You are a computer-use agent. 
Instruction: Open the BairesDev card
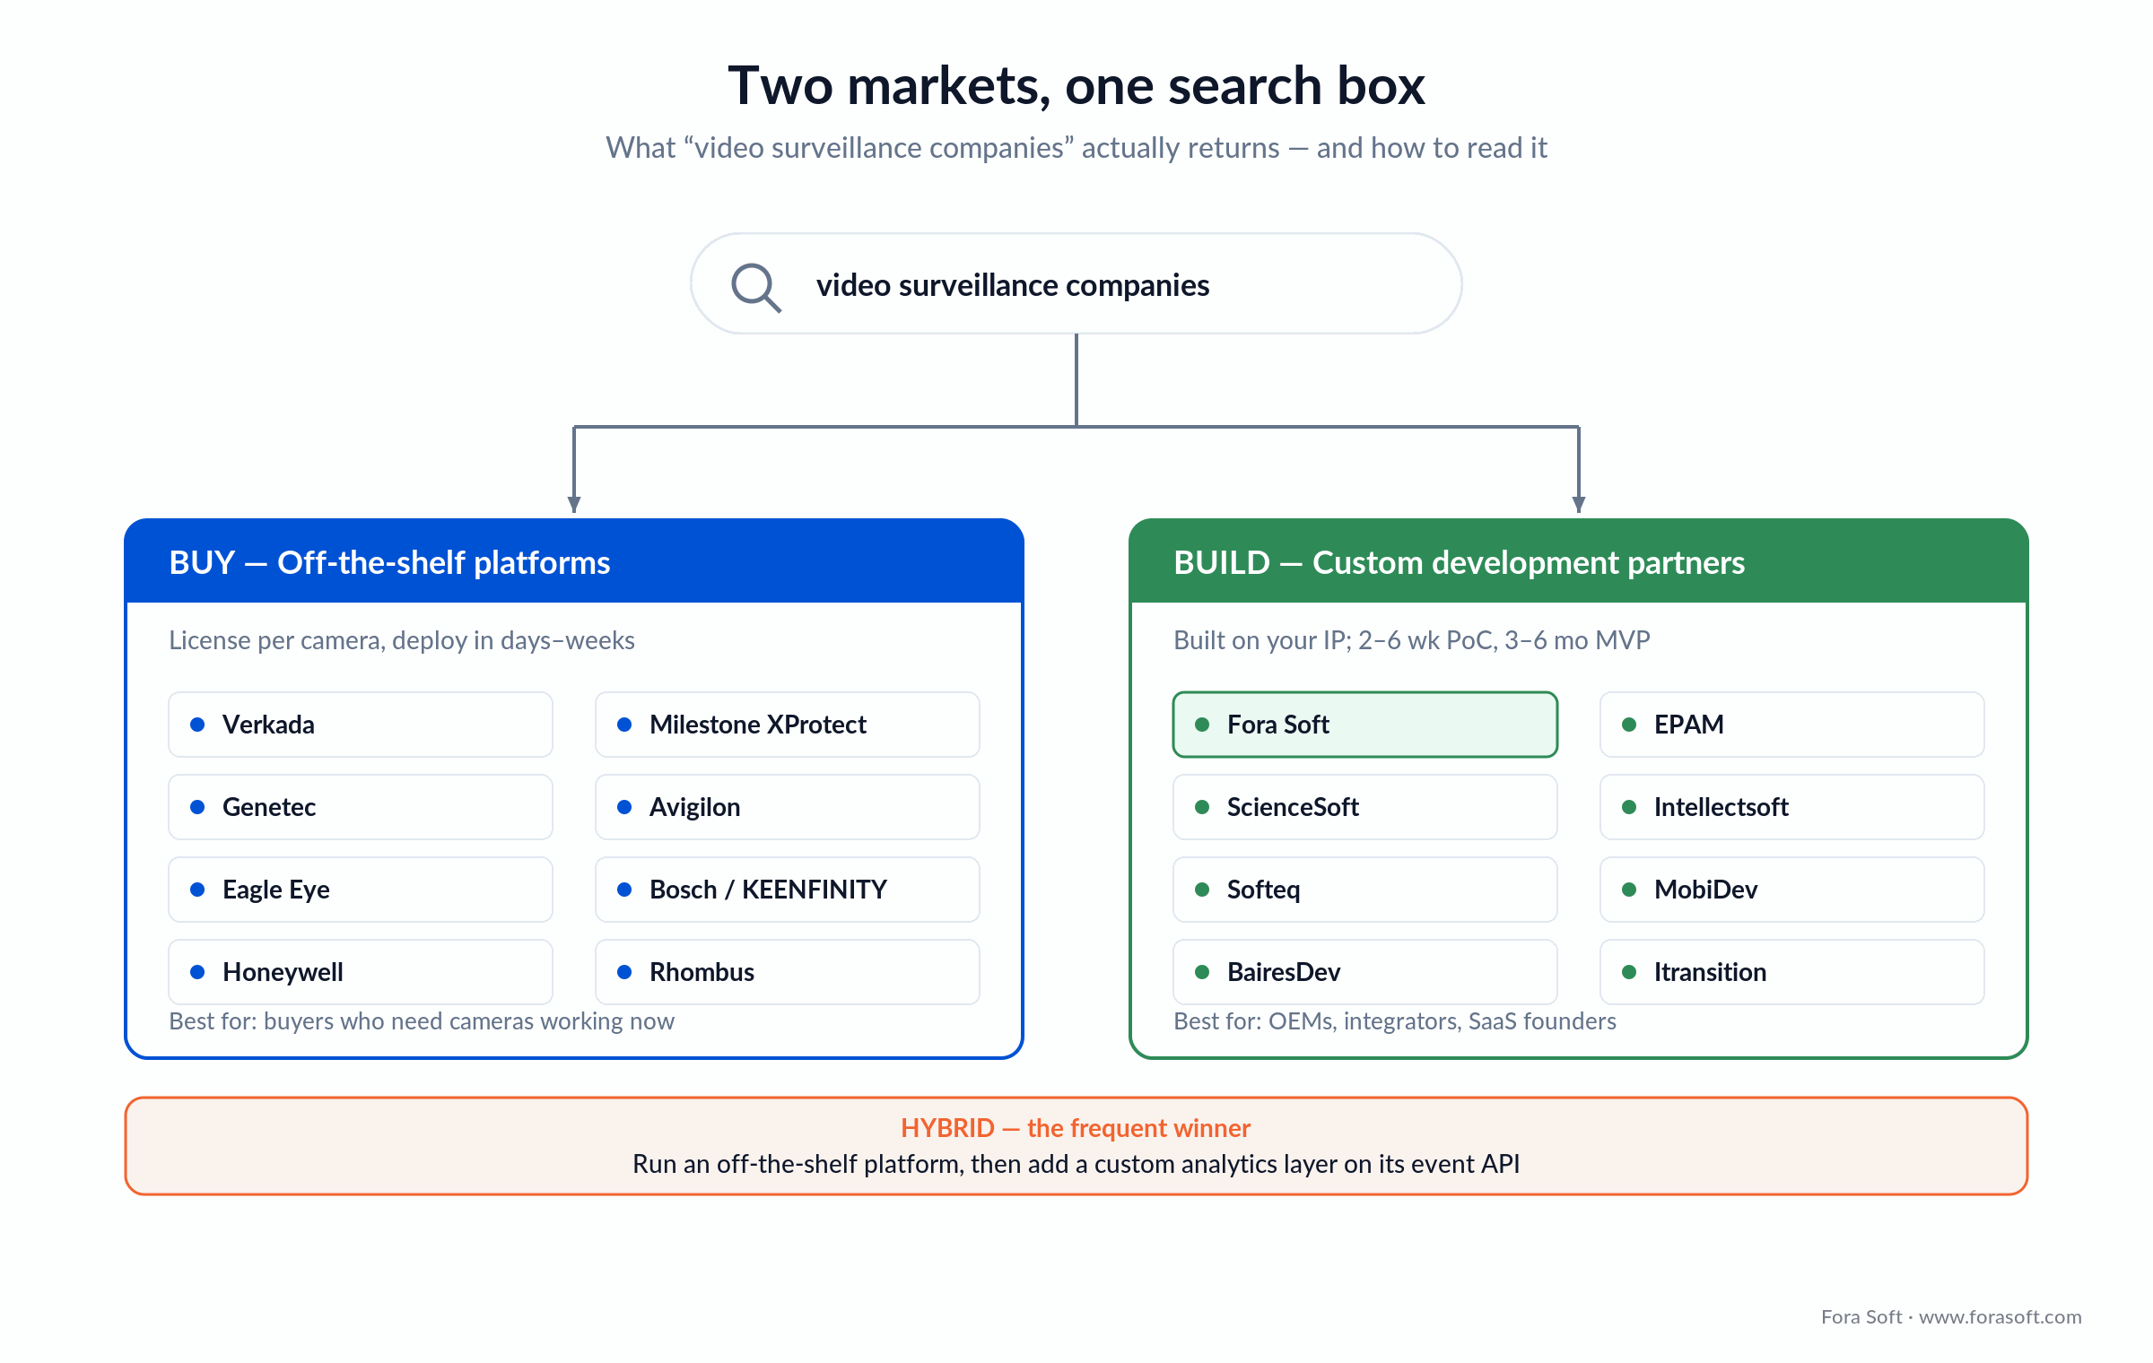pos(1365,972)
